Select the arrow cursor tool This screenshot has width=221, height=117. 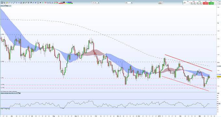[x=2, y=3]
